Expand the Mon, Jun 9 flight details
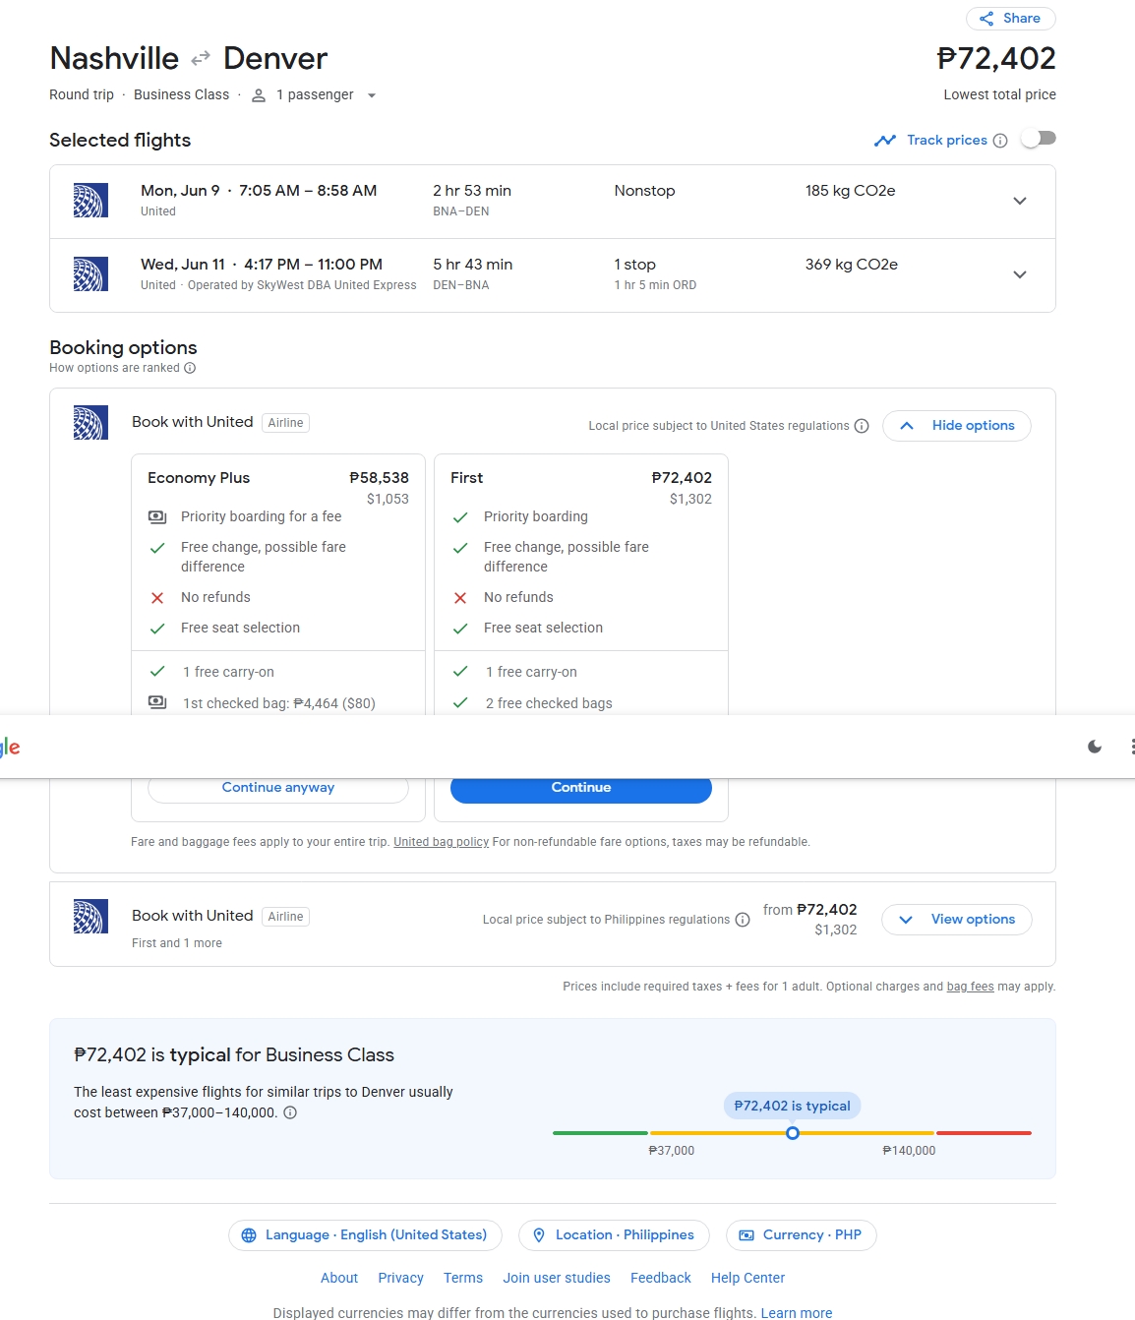Viewport: 1135px width, 1320px height. point(1020,201)
